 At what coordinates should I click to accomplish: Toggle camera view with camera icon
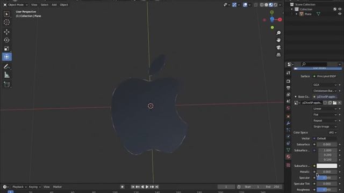(278, 48)
